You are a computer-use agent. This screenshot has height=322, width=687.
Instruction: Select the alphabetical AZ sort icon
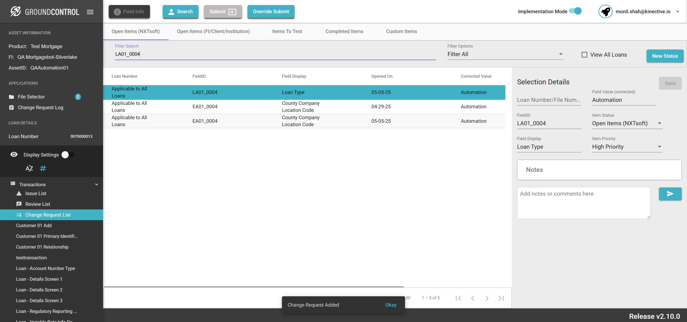(x=29, y=169)
